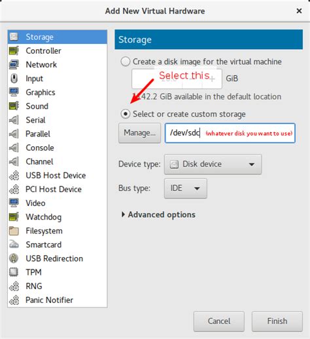Click the storage path input field

tap(230, 133)
